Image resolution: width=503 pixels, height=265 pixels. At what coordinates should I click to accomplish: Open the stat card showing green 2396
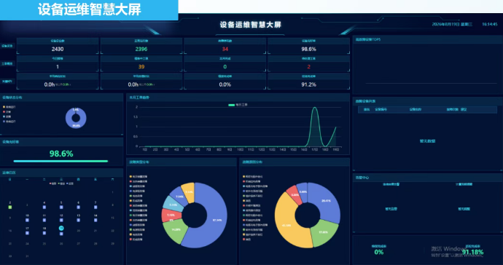141,46
